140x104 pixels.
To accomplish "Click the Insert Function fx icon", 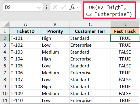I will pos(72,7).
